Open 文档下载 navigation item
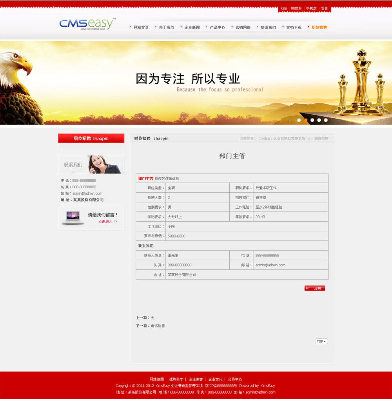The width and height of the screenshot is (392, 399). click(294, 27)
